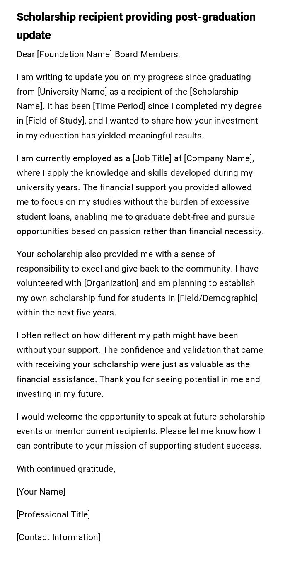Screen dimensions: 290x563
Task: Click the "Board Members," text in the greeting
Action: click(147, 54)
